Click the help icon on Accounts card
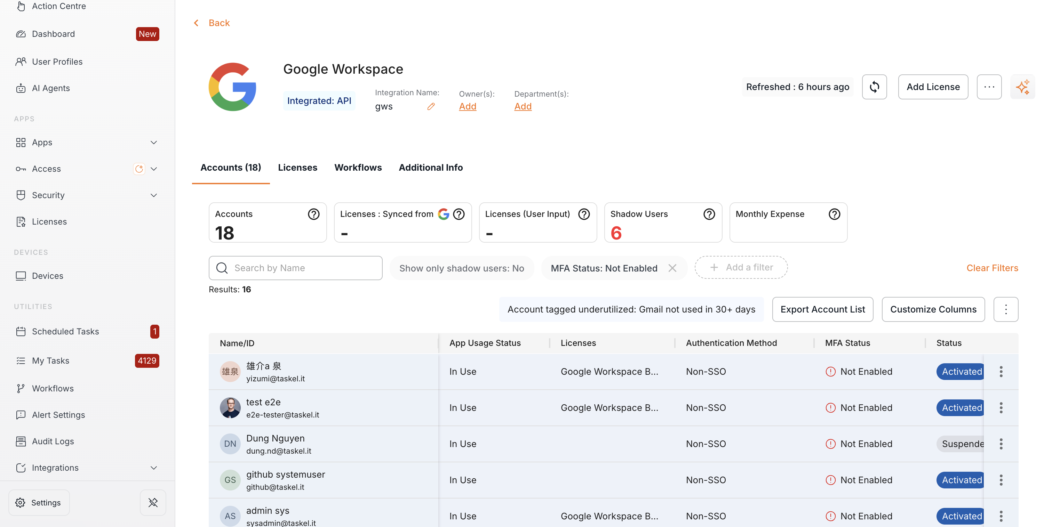This screenshot has width=1052, height=527. pyautogui.click(x=313, y=214)
